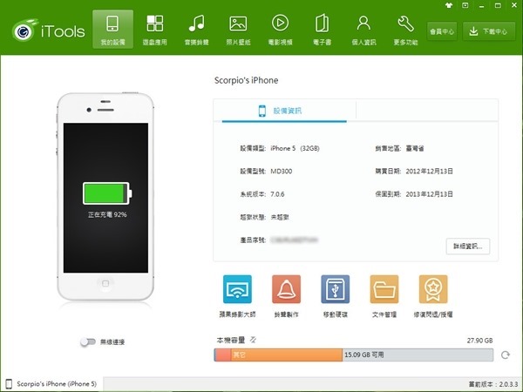Open the 電影視頻 video section
Viewport: 523px width, 392px height.
[280, 30]
